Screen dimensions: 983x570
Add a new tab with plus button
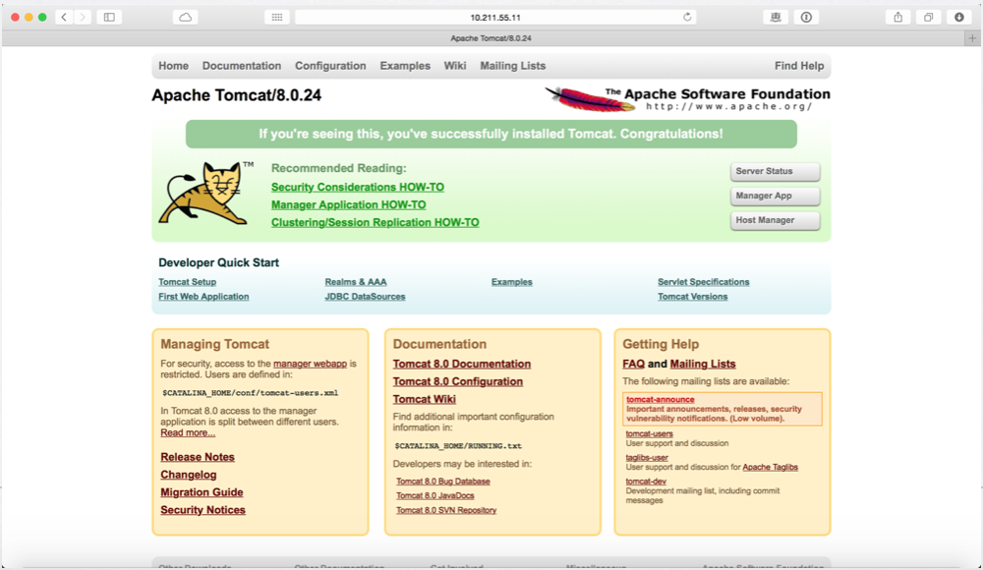972,38
